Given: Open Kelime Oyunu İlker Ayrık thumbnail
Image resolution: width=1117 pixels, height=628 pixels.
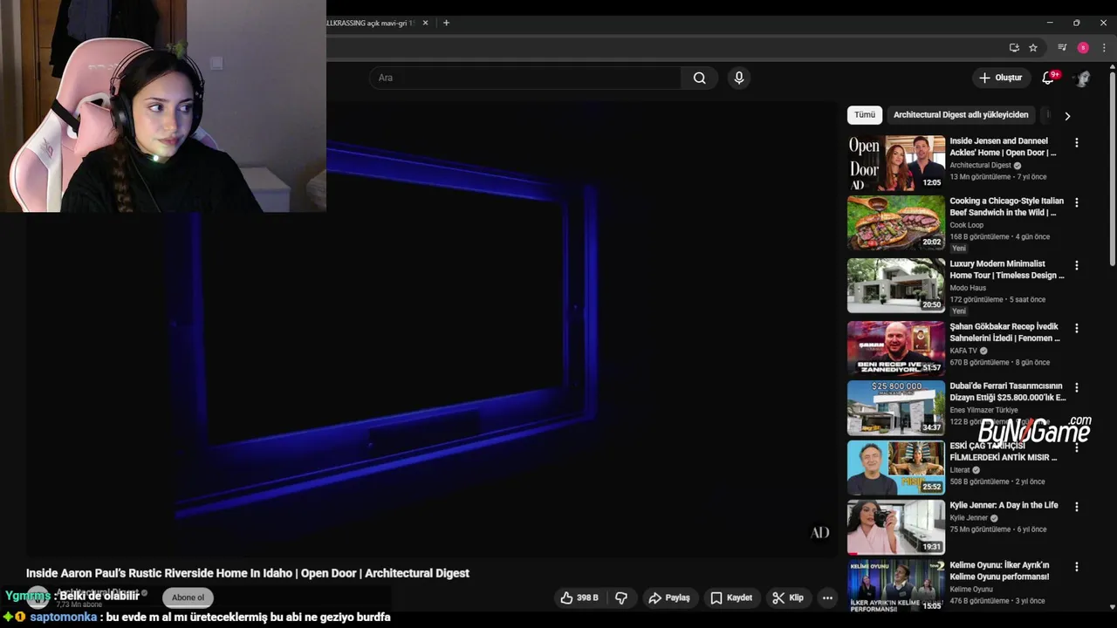Looking at the screenshot, I should [895, 586].
